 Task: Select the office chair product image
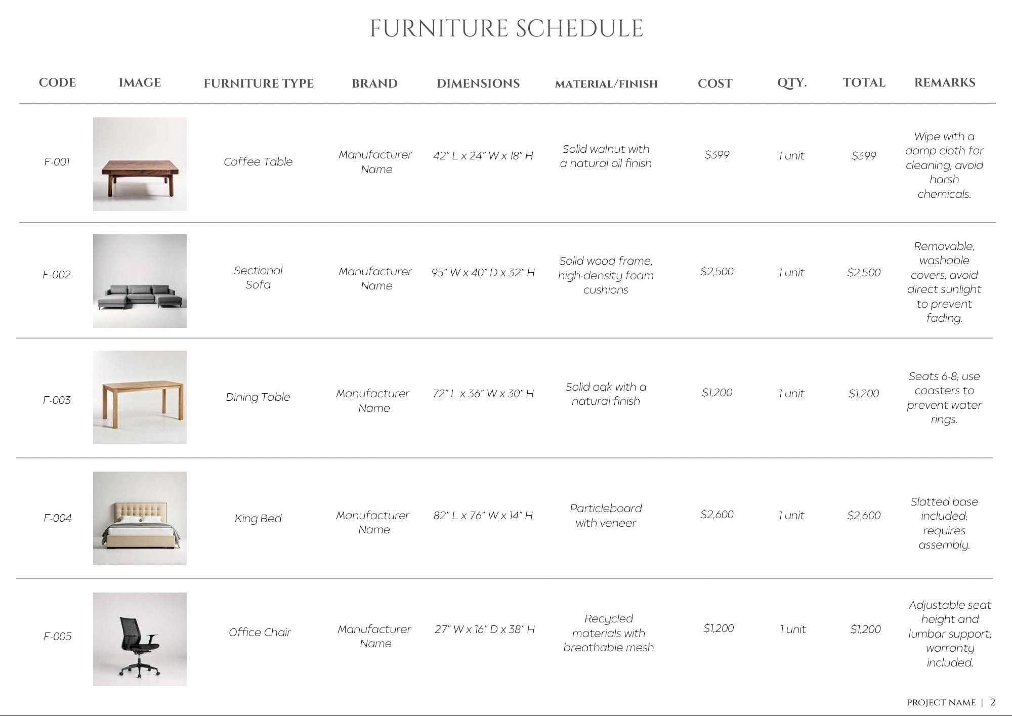(140, 639)
